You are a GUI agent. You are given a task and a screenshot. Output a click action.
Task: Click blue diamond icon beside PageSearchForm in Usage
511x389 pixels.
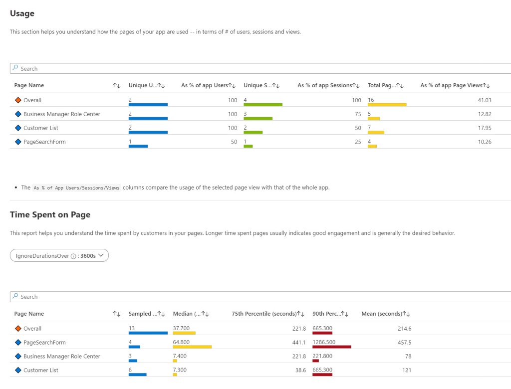click(18, 142)
